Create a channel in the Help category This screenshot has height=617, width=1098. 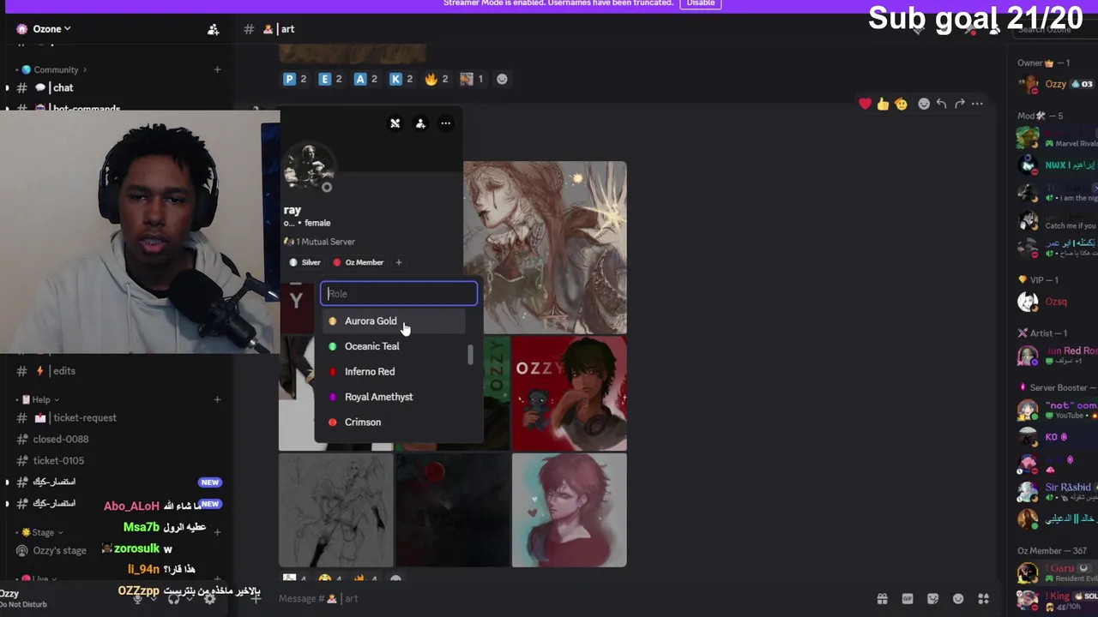tap(217, 399)
